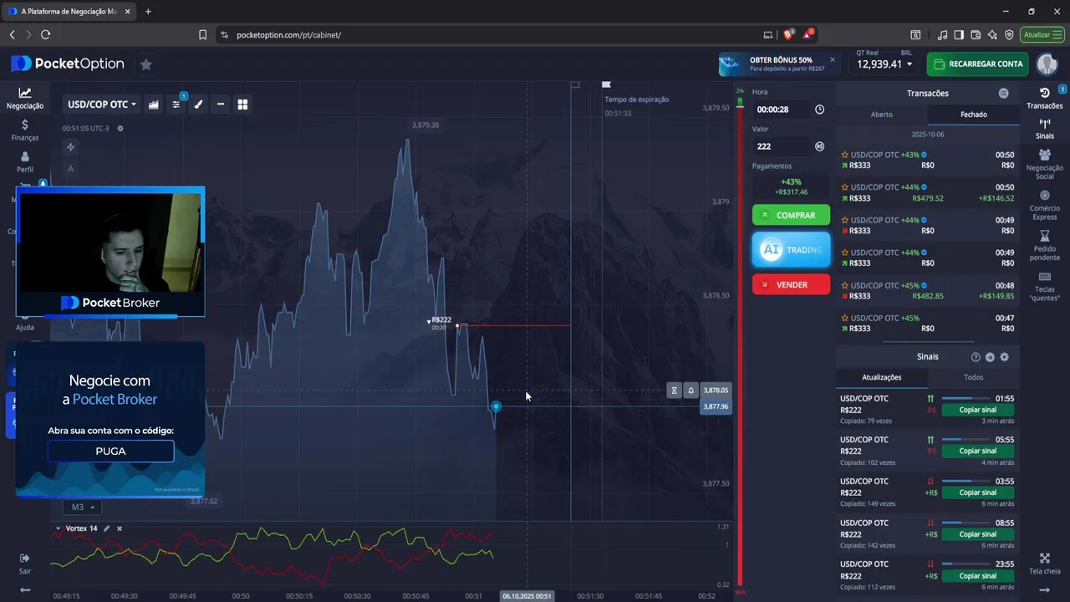The width and height of the screenshot is (1070, 602).
Task: Click the Tela cheia fullscreen icon
Action: (1044, 564)
